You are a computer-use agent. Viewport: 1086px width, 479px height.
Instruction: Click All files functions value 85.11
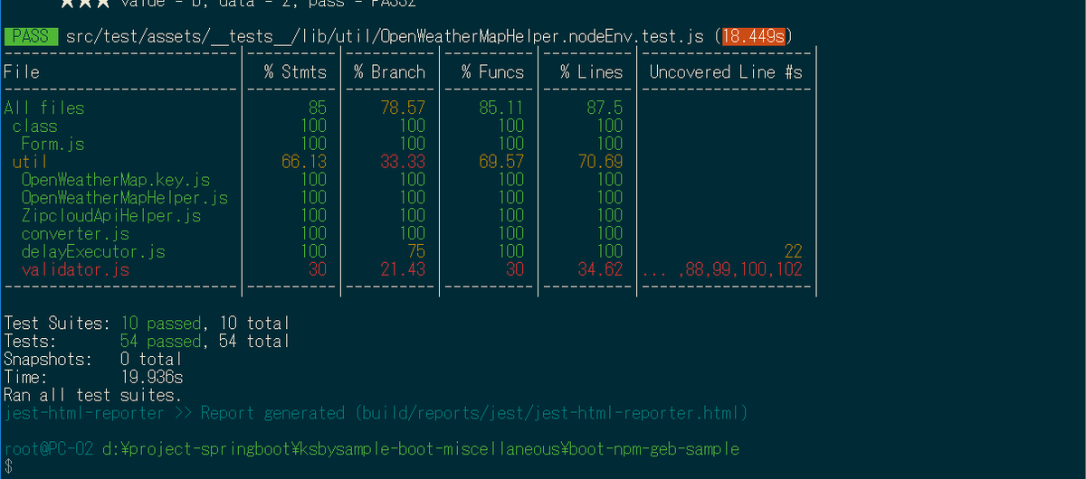point(501,108)
